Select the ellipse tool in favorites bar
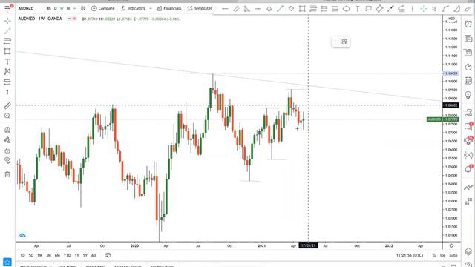The height and width of the screenshot is (267, 475). pos(347,9)
